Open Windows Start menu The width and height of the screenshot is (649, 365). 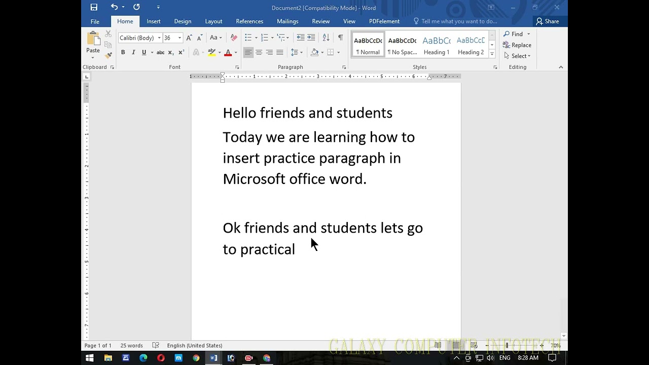[90, 358]
